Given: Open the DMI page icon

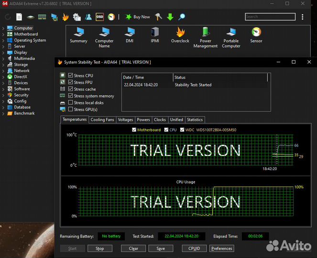Looking at the screenshot, I should (130, 35).
